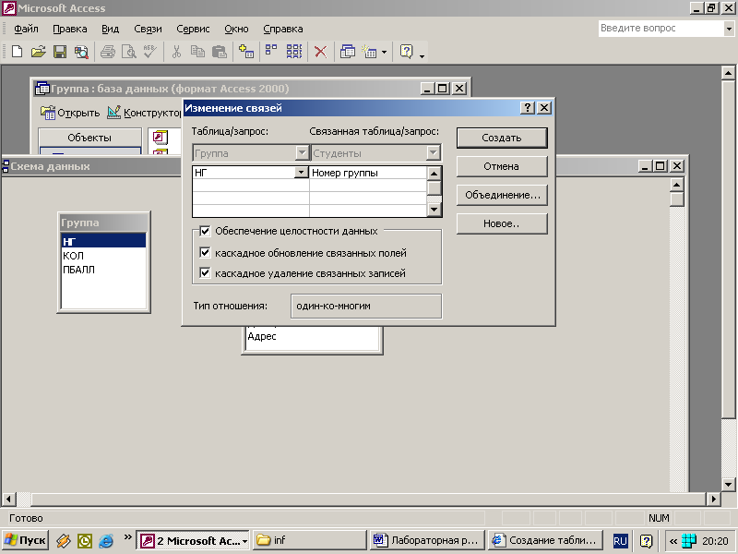Show direct relationships icon
The width and height of the screenshot is (738, 554).
pos(271,51)
